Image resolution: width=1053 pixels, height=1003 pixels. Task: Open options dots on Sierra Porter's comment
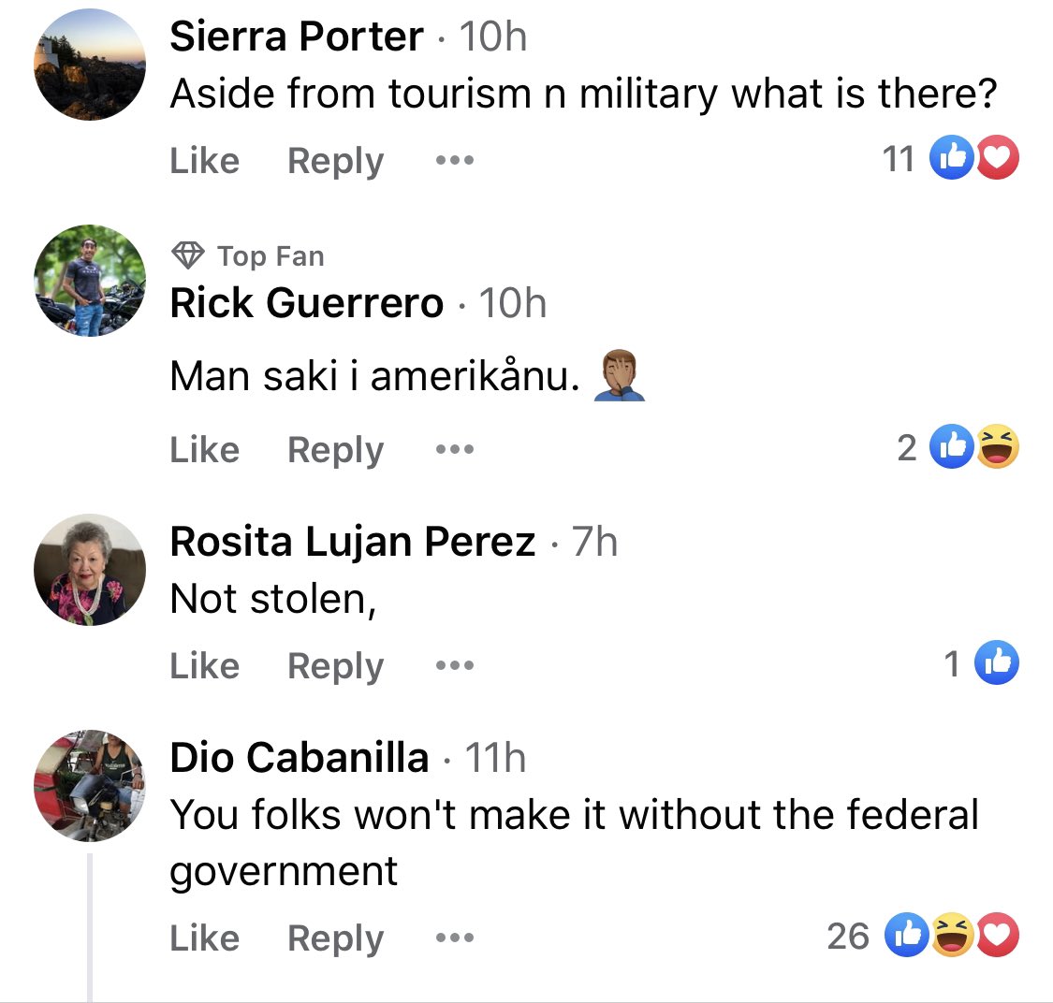[x=455, y=160]
